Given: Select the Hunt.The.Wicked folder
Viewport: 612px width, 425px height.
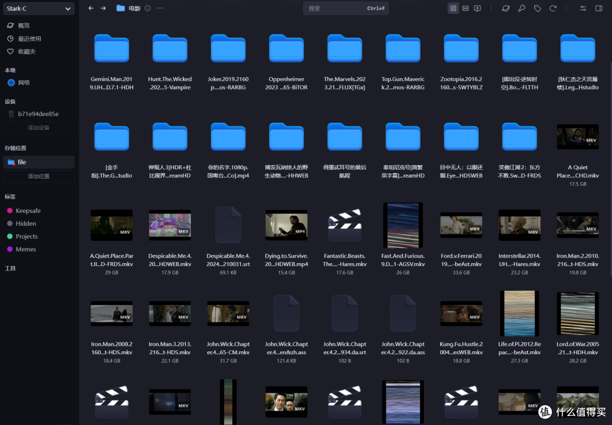Looking at the screenshot, I should (170, 48).
